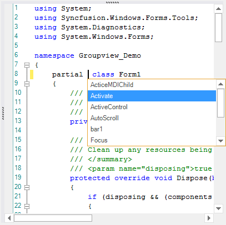Click the editor vertical scroll down arrow
The width and height of the screenshot is (226, 225).
tap(218, 208)
